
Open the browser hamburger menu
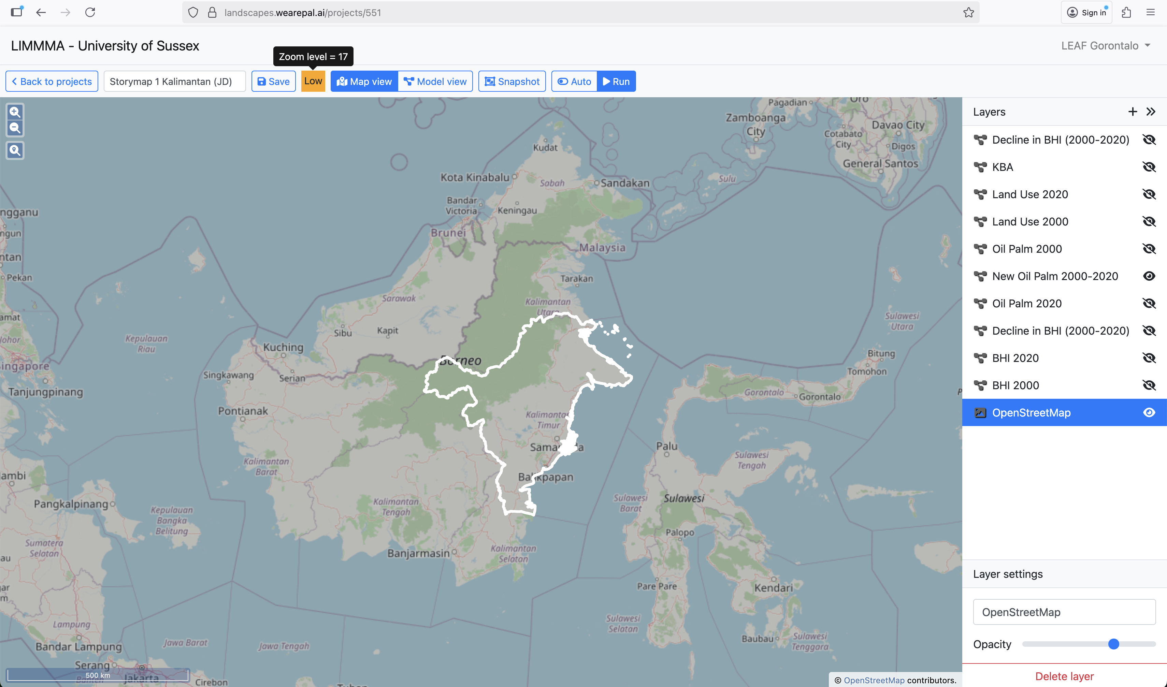click(x=1150, y=13)
